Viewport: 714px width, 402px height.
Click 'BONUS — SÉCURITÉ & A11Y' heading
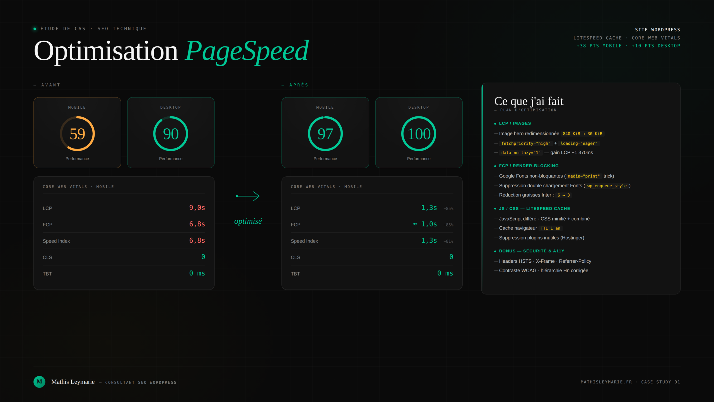coord(532,251)
